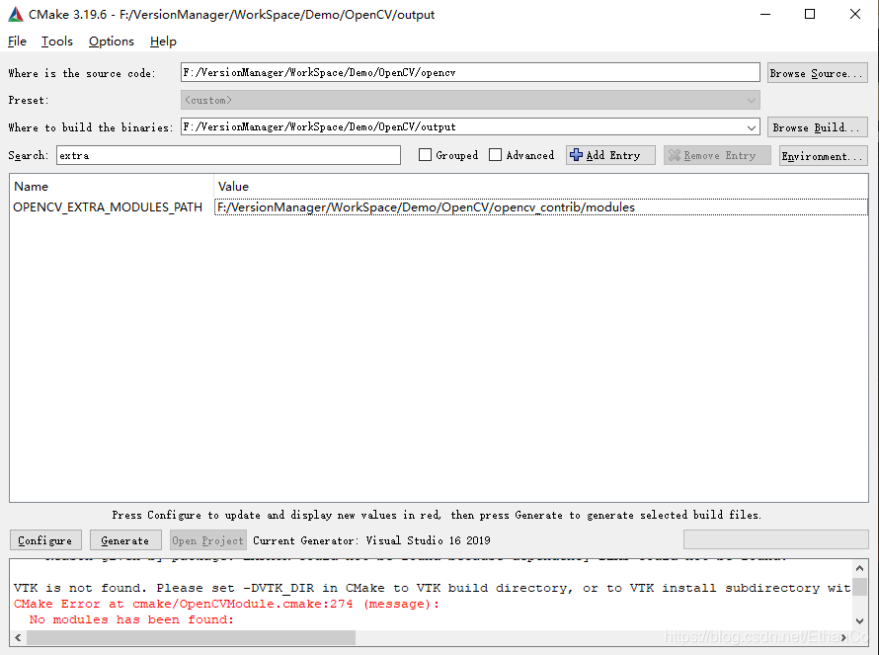Open the File menu
This screenshot has width=879, height=655.
tap(17, 41)
